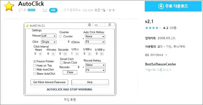Enable the Smart Click checkbox
Image resolution: width=203 pixels, height=105 pixels.
(x=61, y=63)
